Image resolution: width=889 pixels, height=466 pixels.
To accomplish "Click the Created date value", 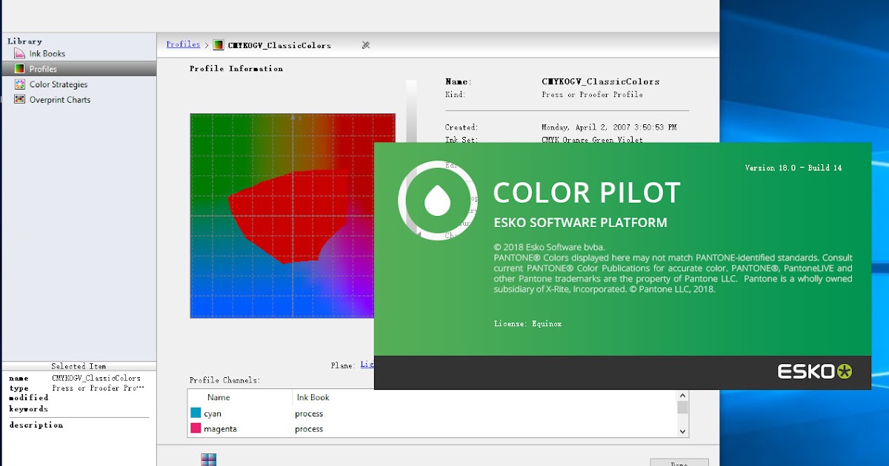I will coord(609,127).
